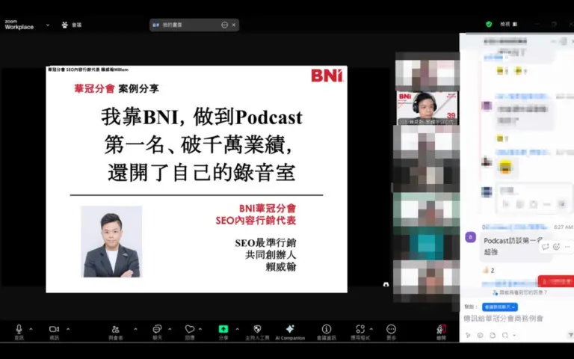Image resolution: width=574 pixels, height=359 pixels.
Task: Click the green share screen icon
Action: pos(223,329)
